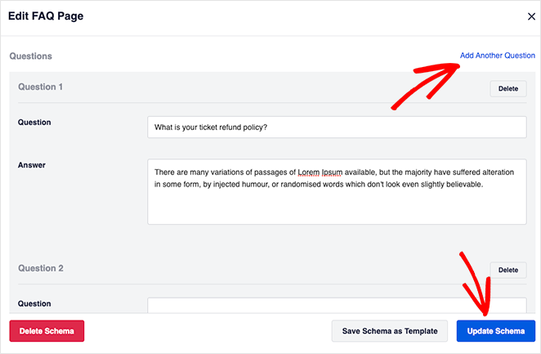Delete Question 2 using its Delete button
This screenshot has height=354, width=541.
(507, 270)
